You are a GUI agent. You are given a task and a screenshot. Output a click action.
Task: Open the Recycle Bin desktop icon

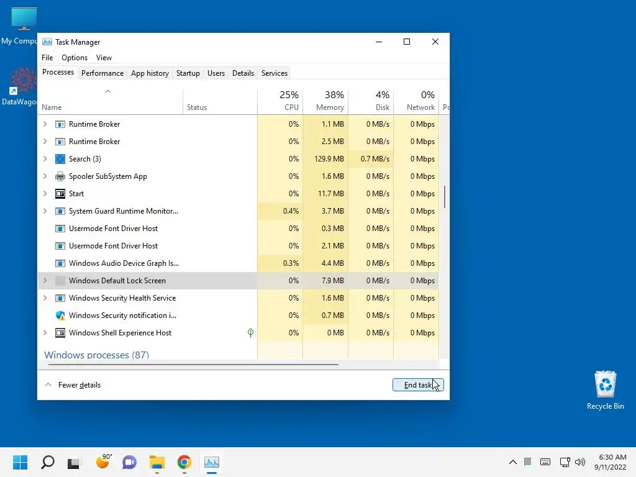click(x=605, y=390)
